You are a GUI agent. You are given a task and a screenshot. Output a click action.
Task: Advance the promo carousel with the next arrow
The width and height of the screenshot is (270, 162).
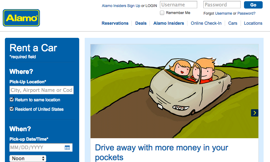(x=255, y=113)
